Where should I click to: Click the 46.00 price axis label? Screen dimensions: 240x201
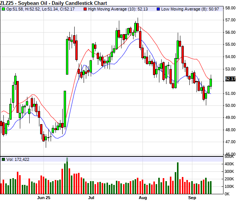[x=231, y=154]
